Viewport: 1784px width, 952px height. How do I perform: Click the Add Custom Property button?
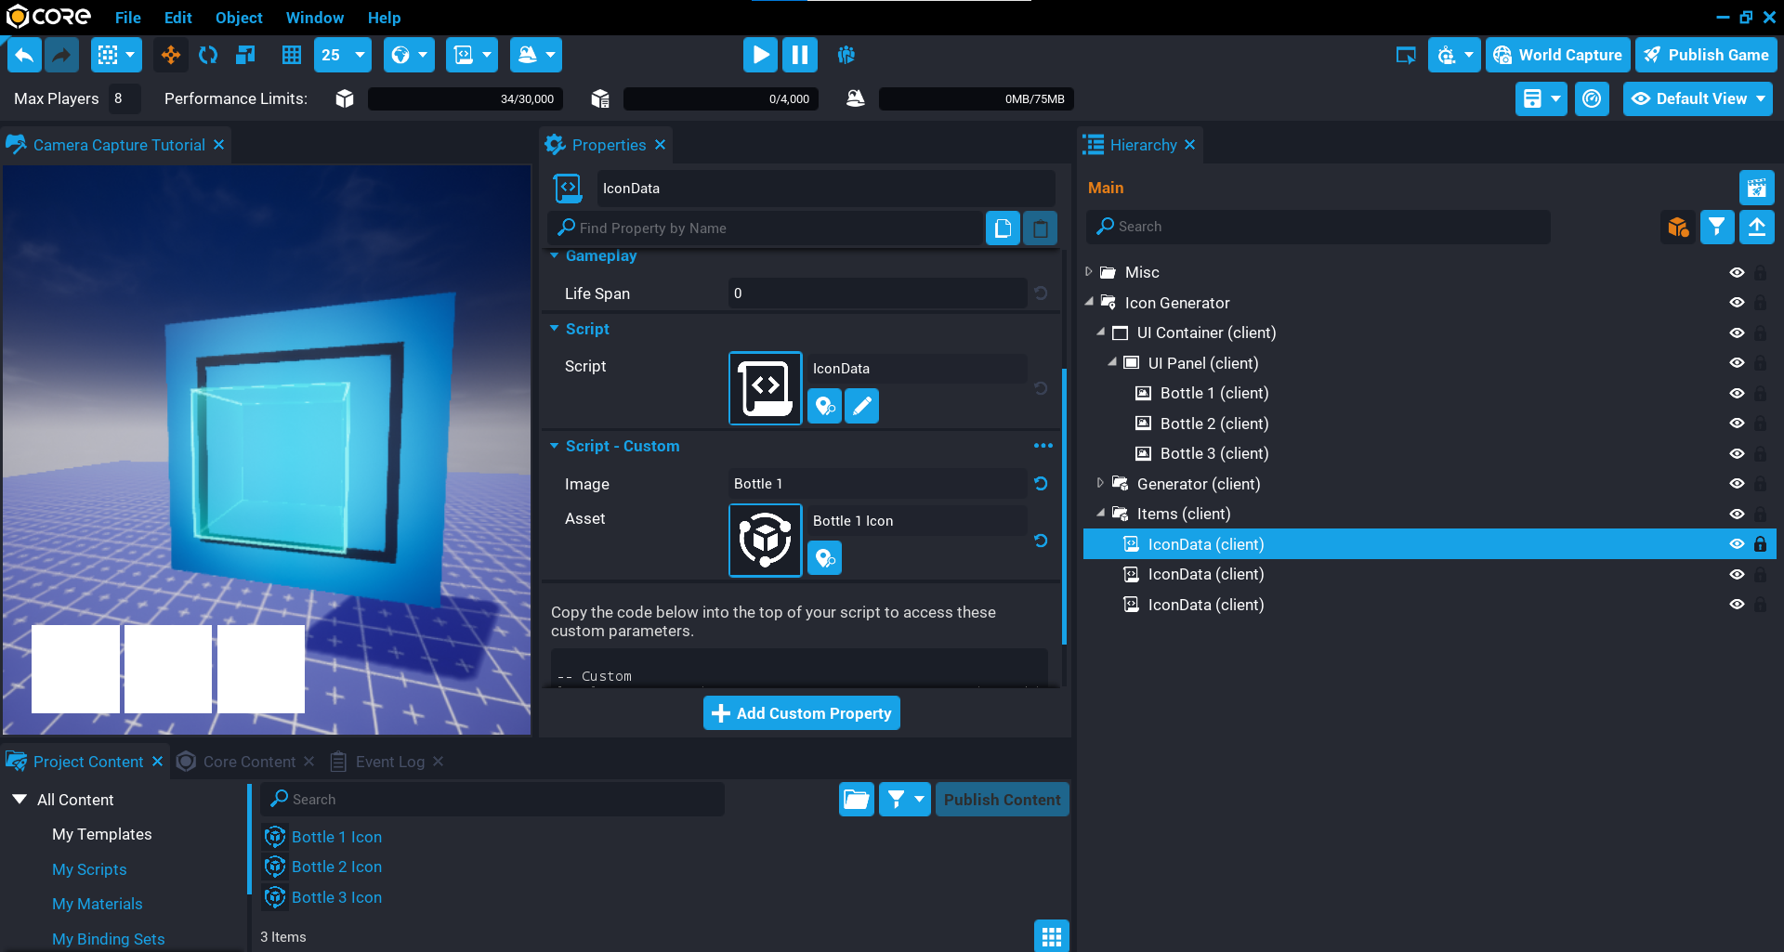(x=801, y=713)
